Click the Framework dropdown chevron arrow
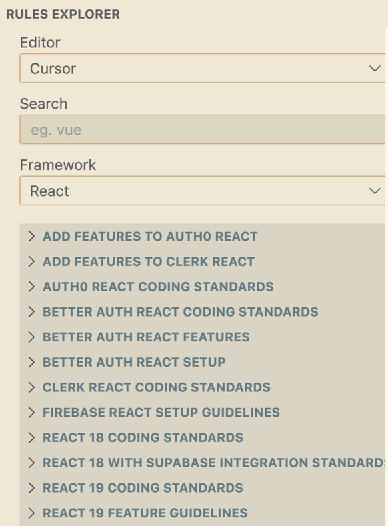The width and height of the screenshot is (388, 526). click(x=375, y=191)
